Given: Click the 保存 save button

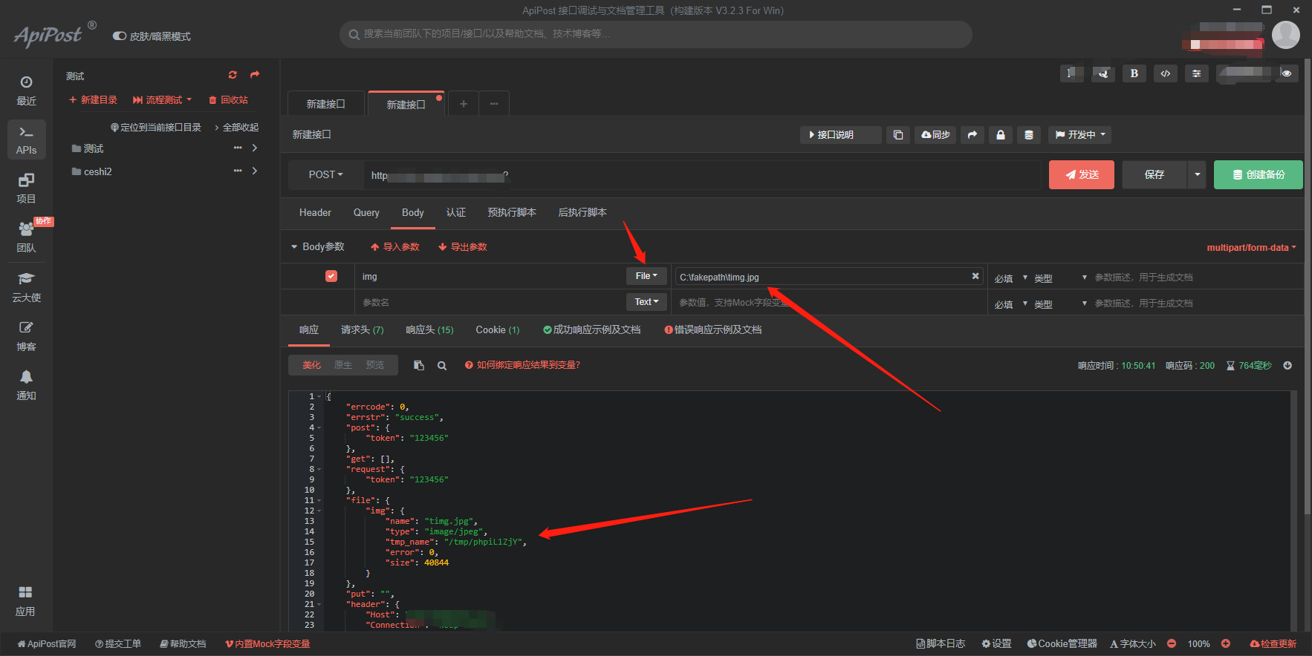Looking at the screenshot, I should click(1155, 174).
